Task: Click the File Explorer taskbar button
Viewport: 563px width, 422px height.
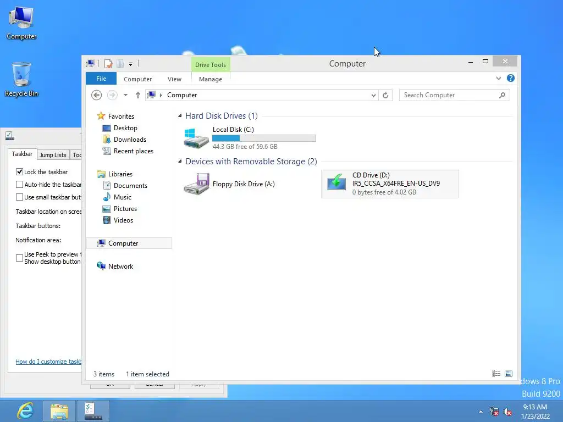Action: (x=59, y=411)
